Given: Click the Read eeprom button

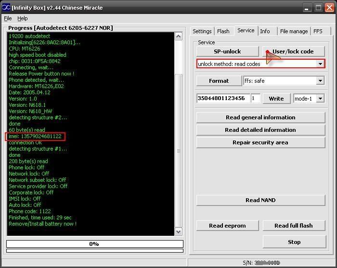Looking at the screenshot, I should coord(227,226).
